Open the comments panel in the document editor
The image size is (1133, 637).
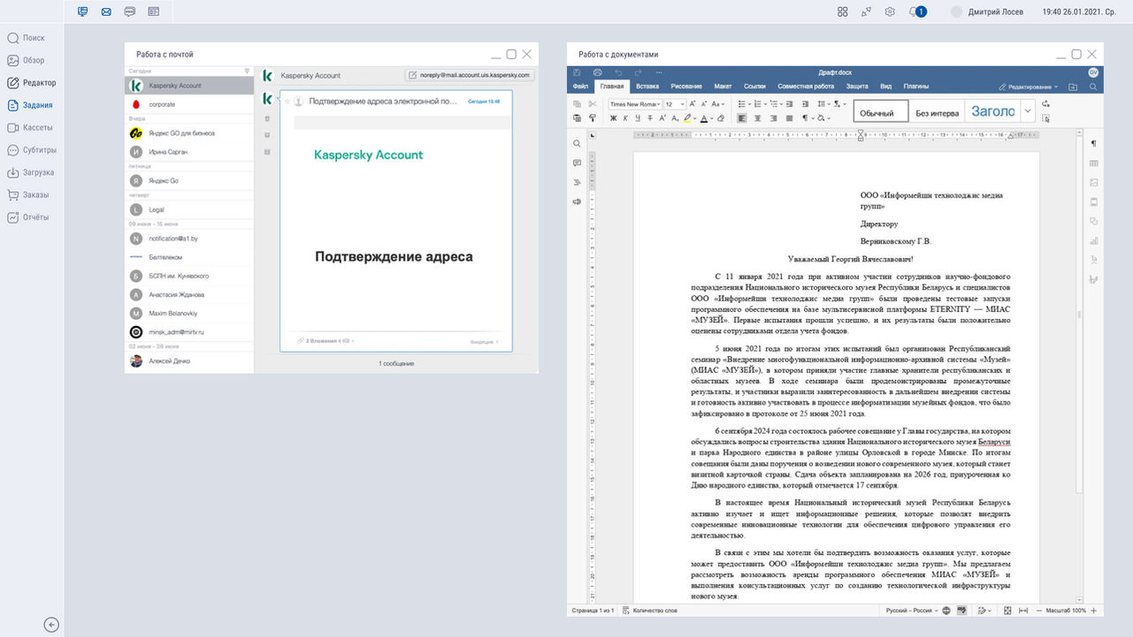[577, 163]
